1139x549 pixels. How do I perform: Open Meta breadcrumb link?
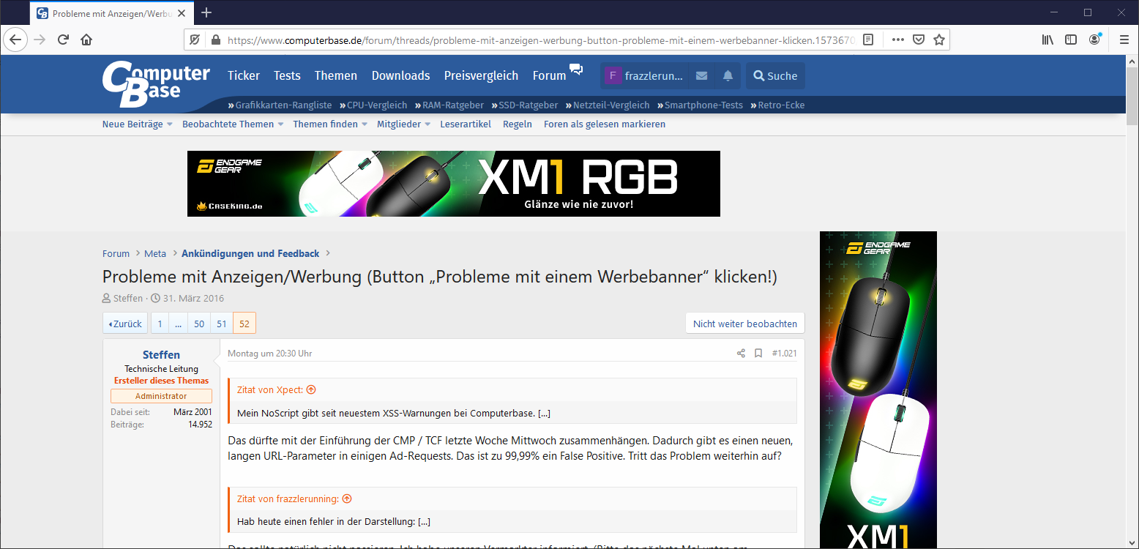coord(155,253)
